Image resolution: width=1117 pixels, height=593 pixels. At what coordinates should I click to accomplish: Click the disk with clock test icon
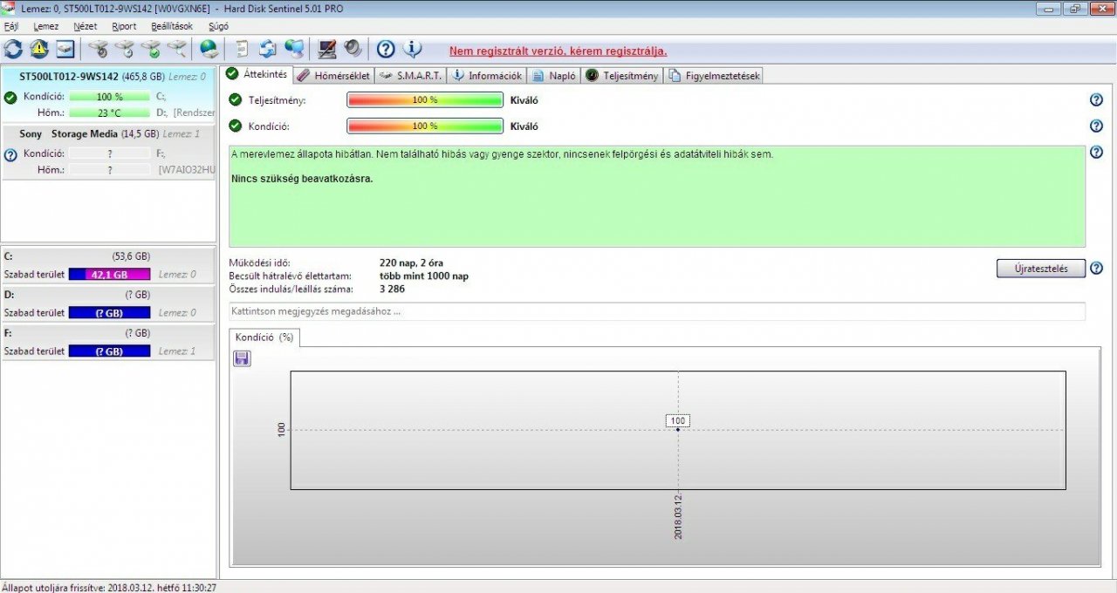[125, 49]
